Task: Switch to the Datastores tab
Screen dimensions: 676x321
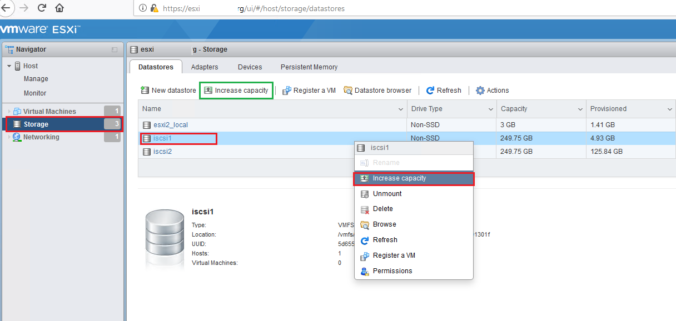Action: [x=156, y=67]
